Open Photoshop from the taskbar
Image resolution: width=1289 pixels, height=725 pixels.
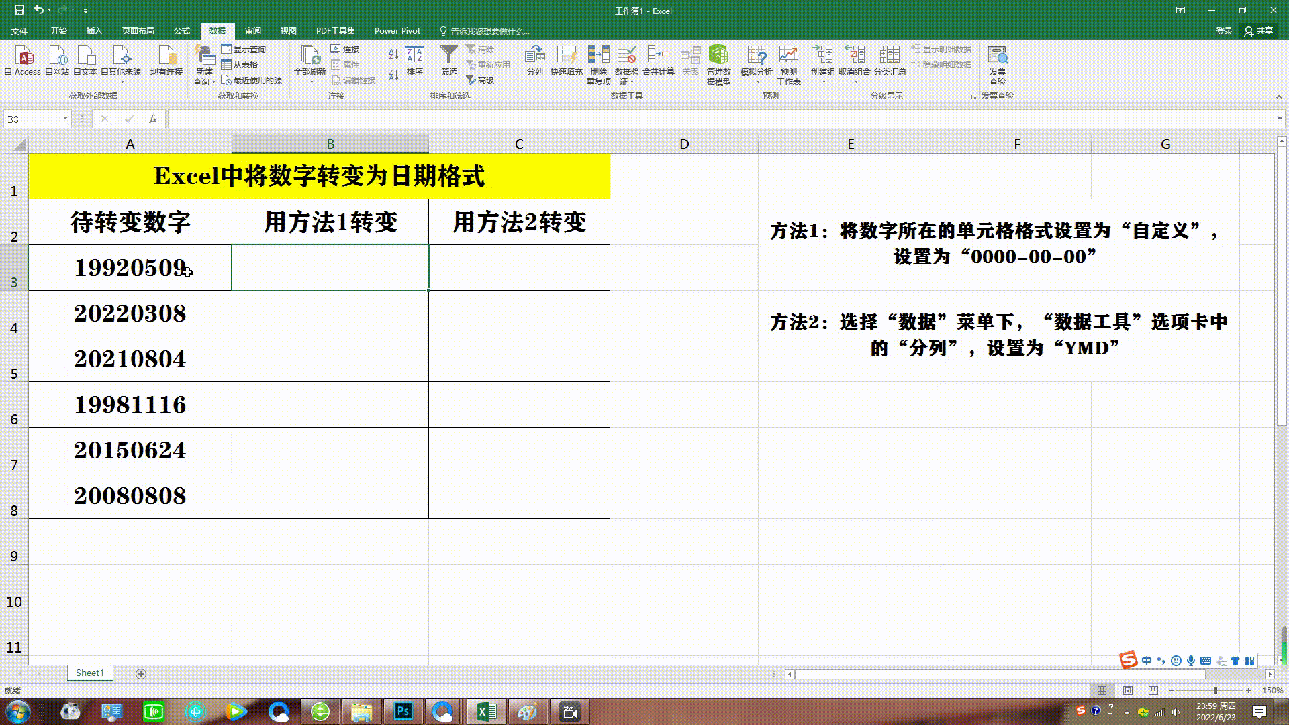pyautogui.click(x=403, y=712)
